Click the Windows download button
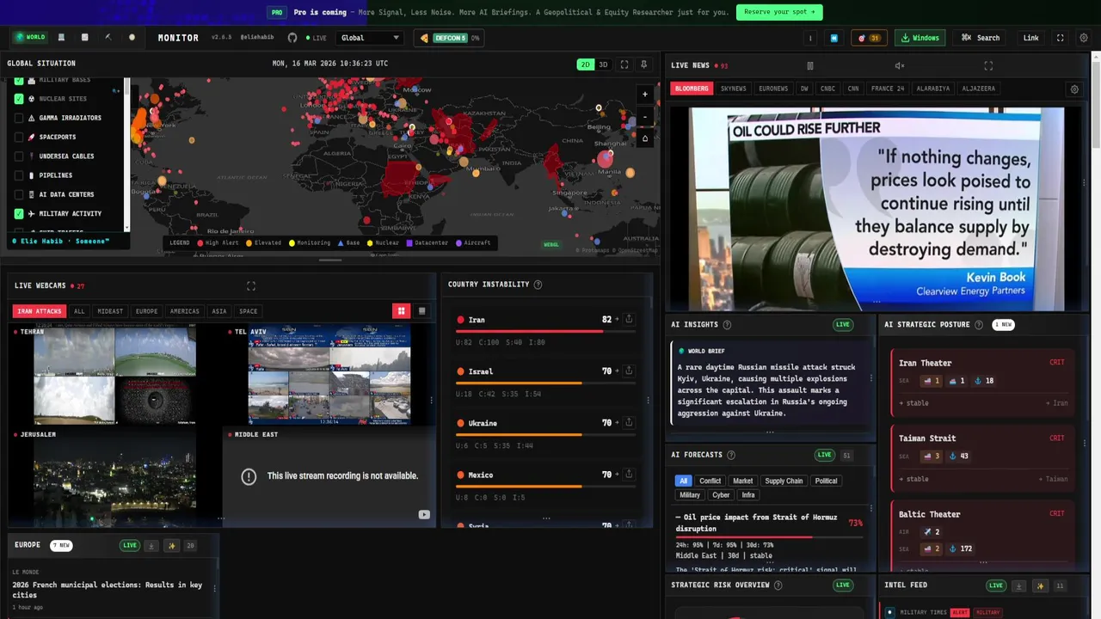 click(x=920, y=38)
